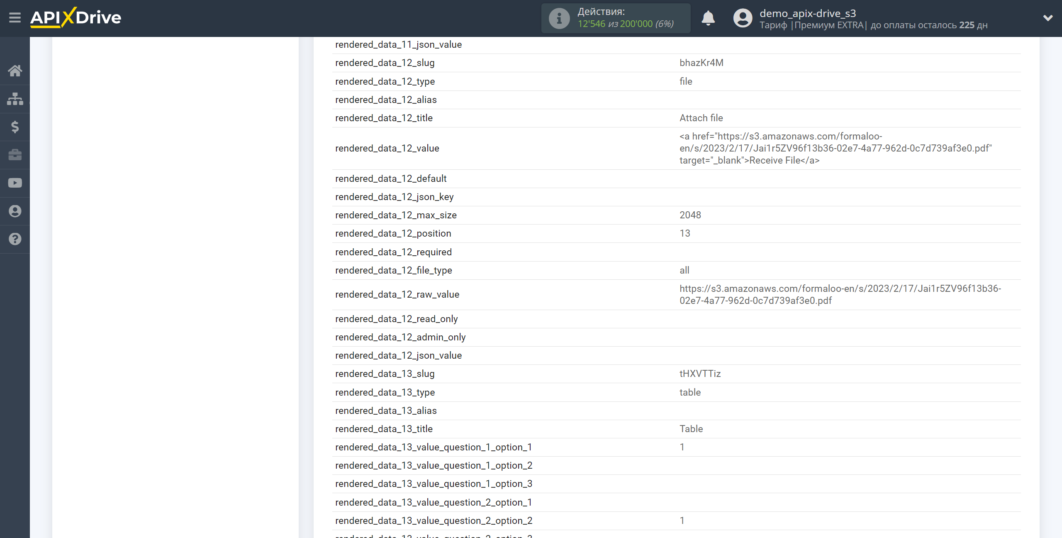This screenshot has height=538, width=1062.
Task: Select rendered_data_13_value_question_2_option_1 label
Action: [434, 502]
